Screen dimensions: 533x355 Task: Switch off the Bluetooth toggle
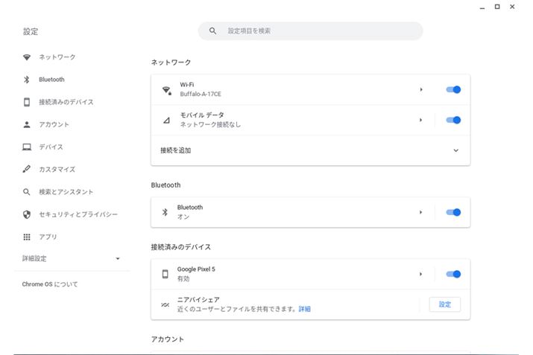tap(453, 212)
